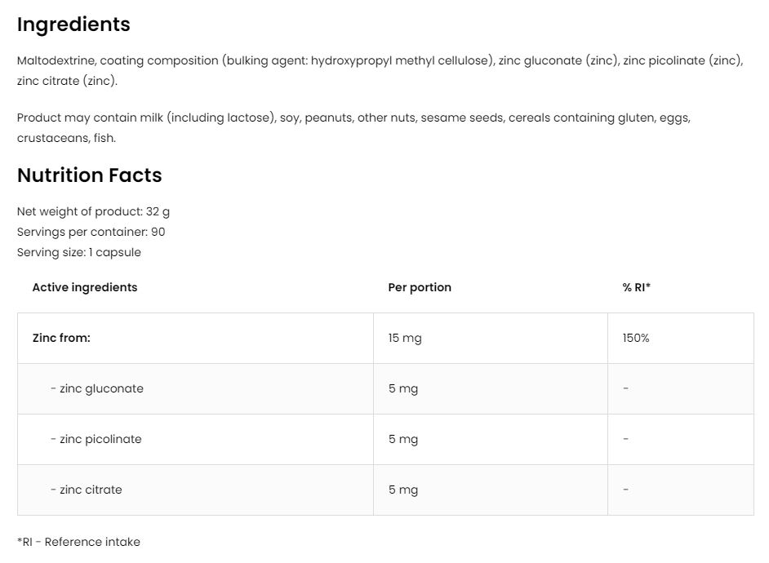
Task: Click the zinc picolinate row label
Action: 96,439
